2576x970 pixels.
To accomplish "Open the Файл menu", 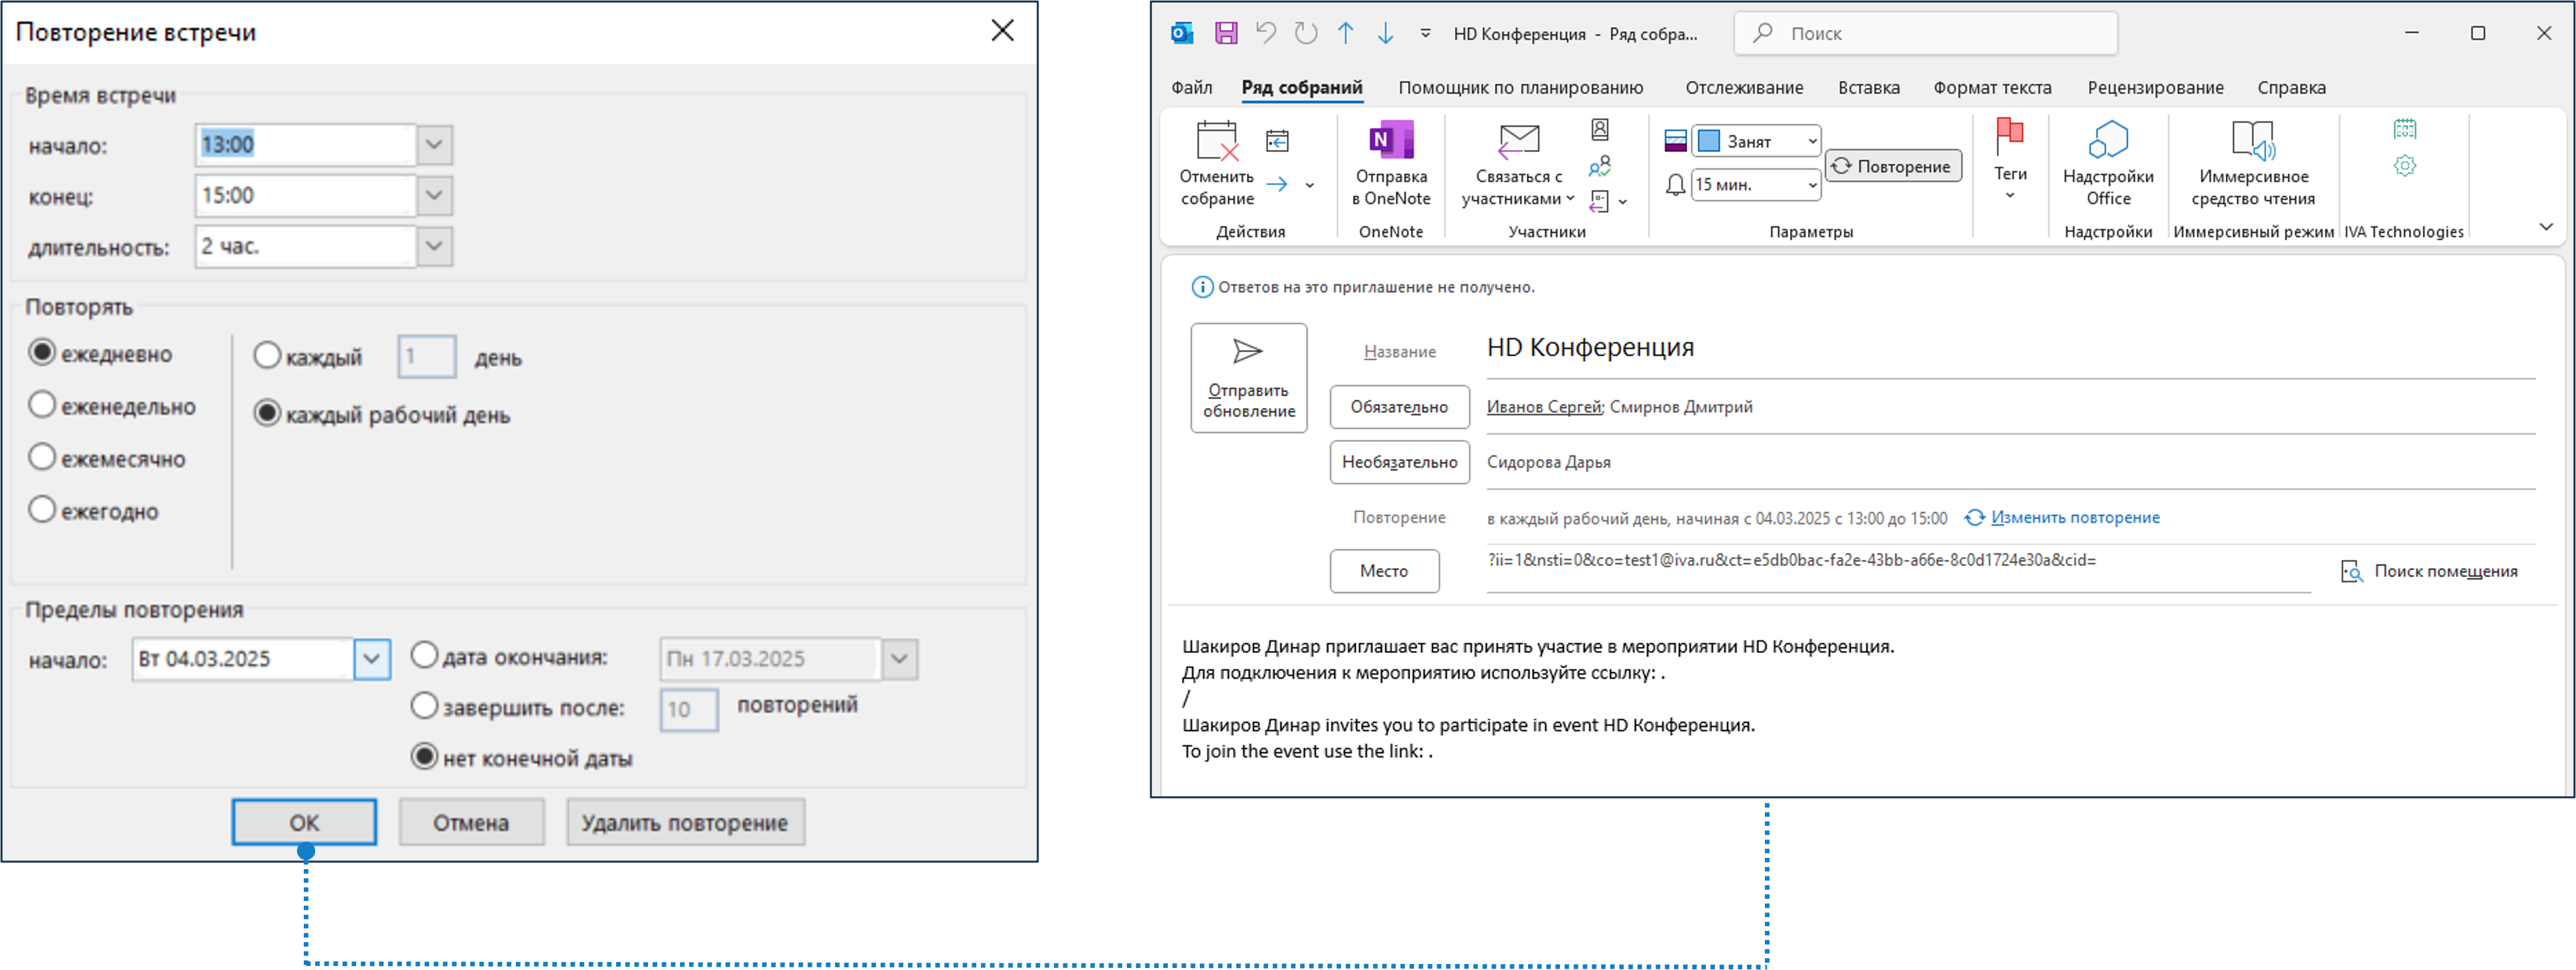I will pyautogui.click(x=1191, y=88).
